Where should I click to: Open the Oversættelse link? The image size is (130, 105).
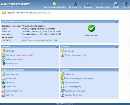(11, 63)
